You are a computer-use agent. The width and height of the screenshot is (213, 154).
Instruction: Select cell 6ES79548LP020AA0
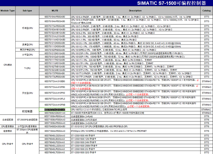tap(55, 149)
